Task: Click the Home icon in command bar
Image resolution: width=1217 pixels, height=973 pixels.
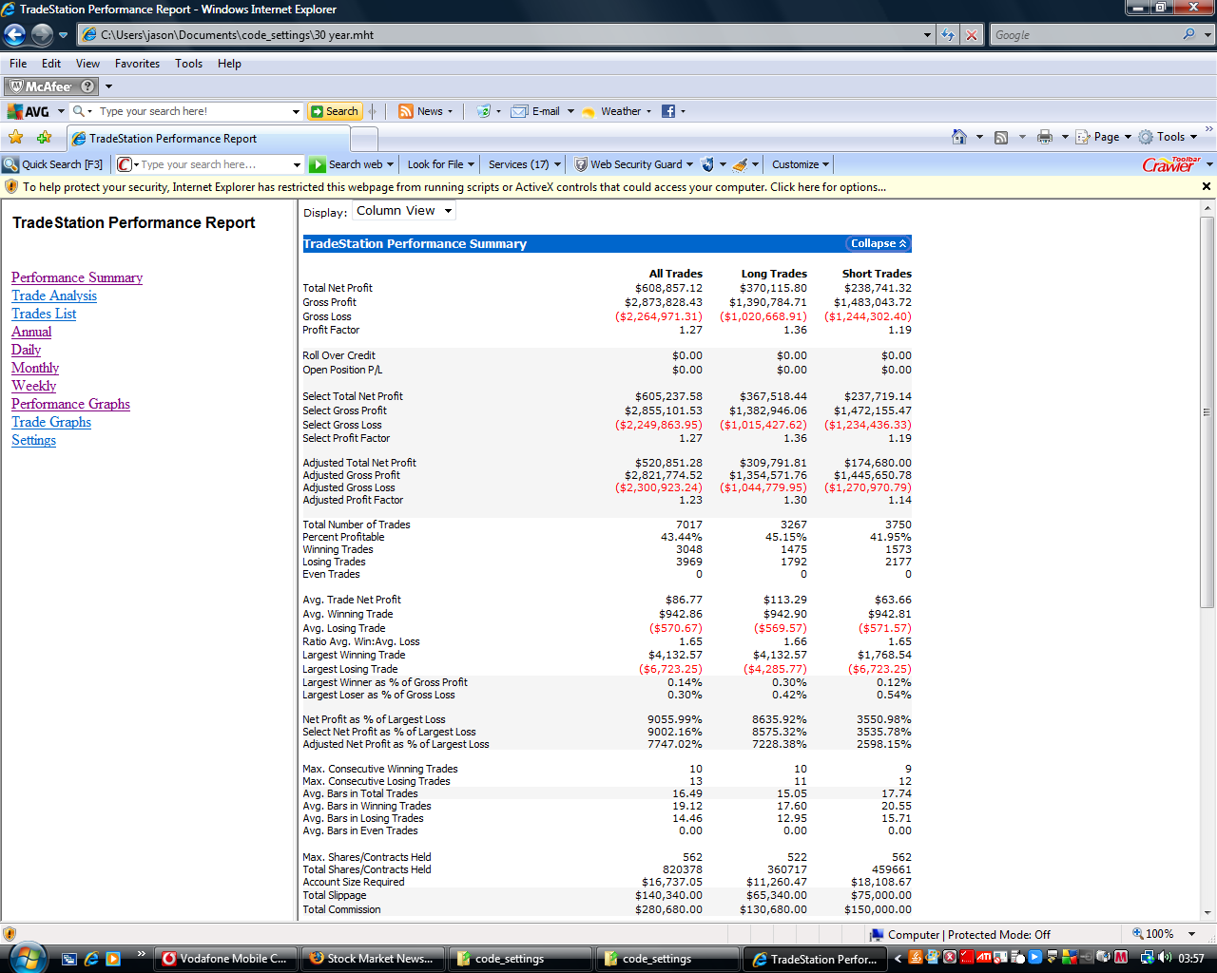Action: click(959, 137)
